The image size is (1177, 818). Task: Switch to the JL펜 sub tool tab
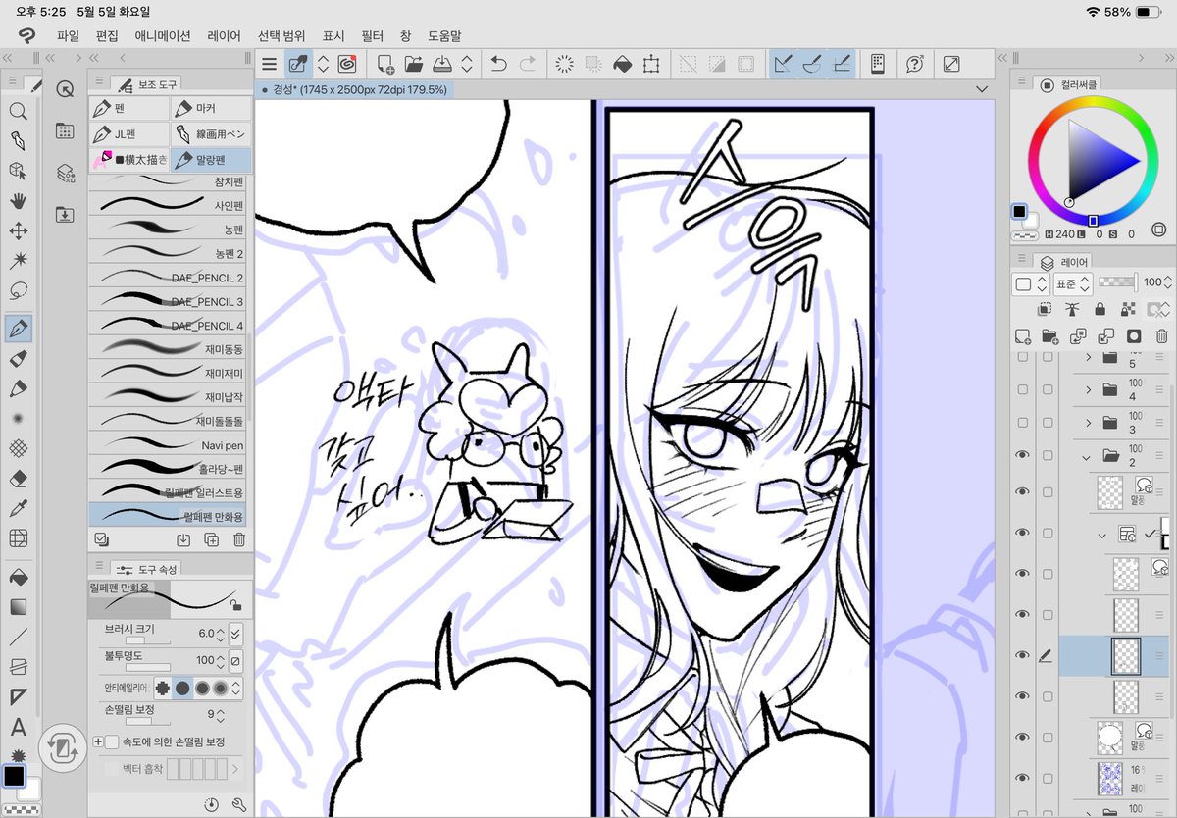129,133
